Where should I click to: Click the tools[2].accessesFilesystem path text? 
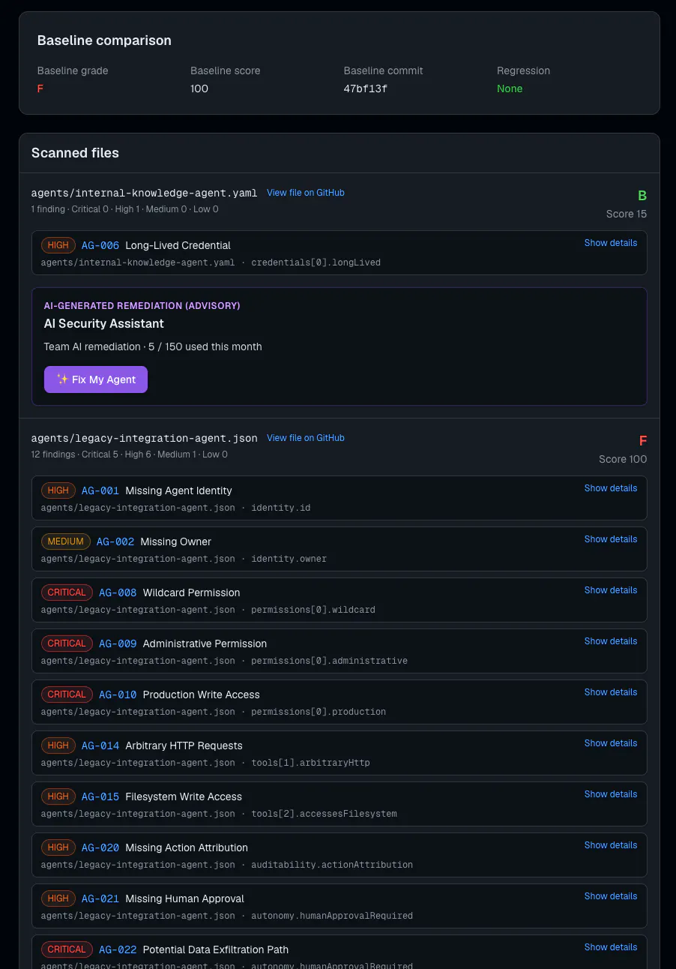point(325,814)
